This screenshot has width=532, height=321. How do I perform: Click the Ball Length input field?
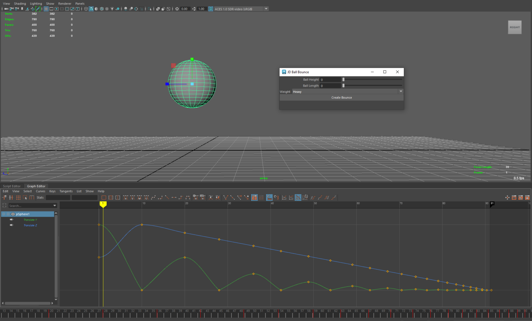[330, 86]
